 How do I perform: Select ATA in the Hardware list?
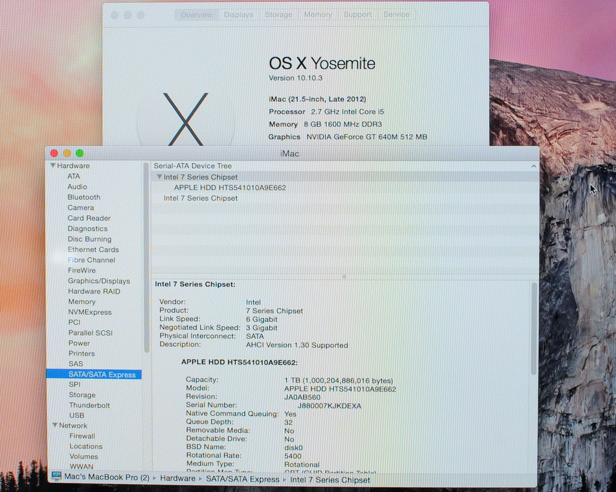73,176
